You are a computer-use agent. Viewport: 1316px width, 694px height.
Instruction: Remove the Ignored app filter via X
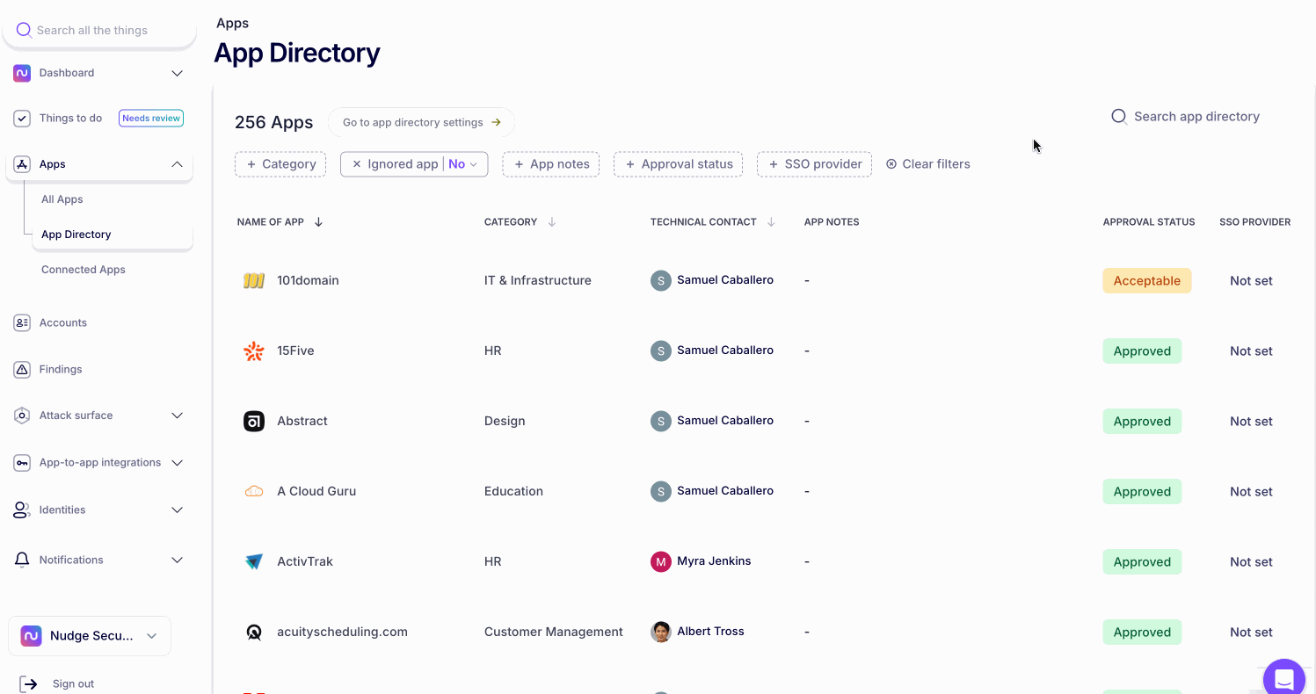pos(357,164)
